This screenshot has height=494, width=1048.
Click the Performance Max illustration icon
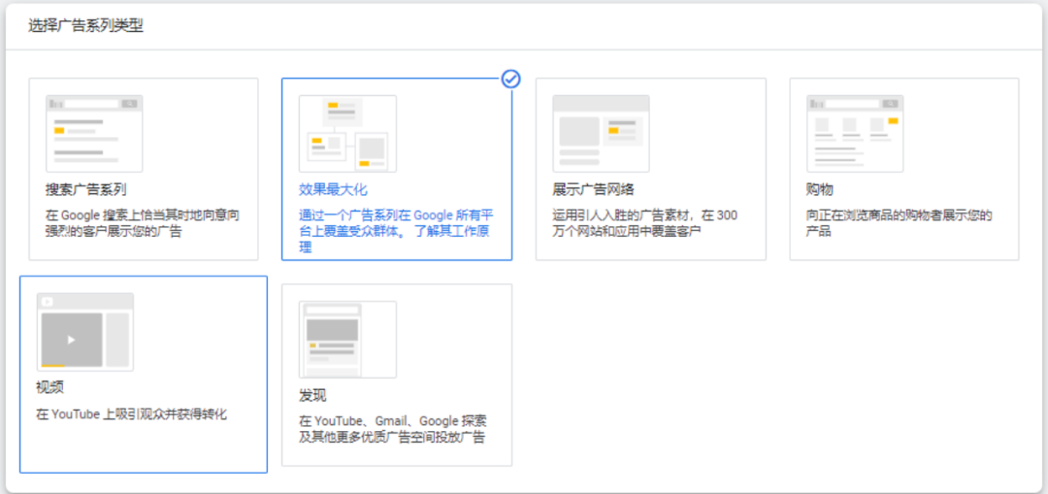[347, 134]
